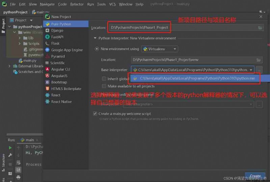Image resolution: width=270 pixels, height=182 pixels.
Task: Open the Navigate menu
Action: point(47,4)
